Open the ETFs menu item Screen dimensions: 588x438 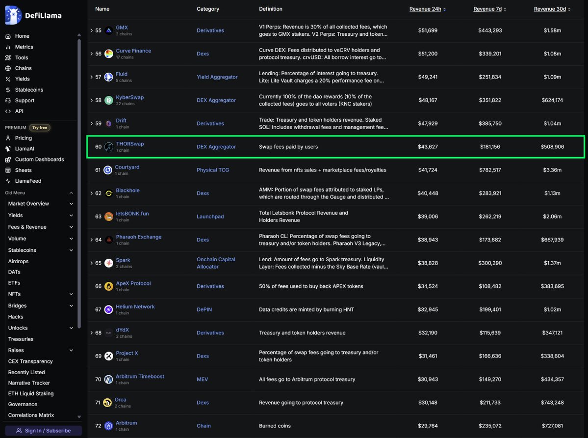[x=14, y=283]
